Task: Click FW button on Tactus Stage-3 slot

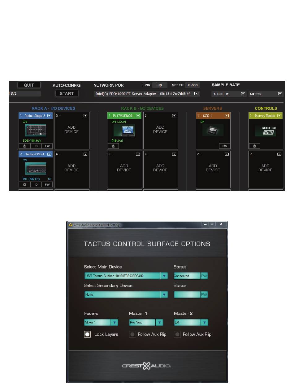Action: tap(47, 146)
